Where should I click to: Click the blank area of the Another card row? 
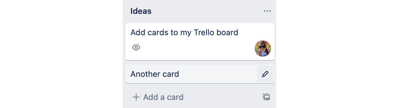[218, 74]
